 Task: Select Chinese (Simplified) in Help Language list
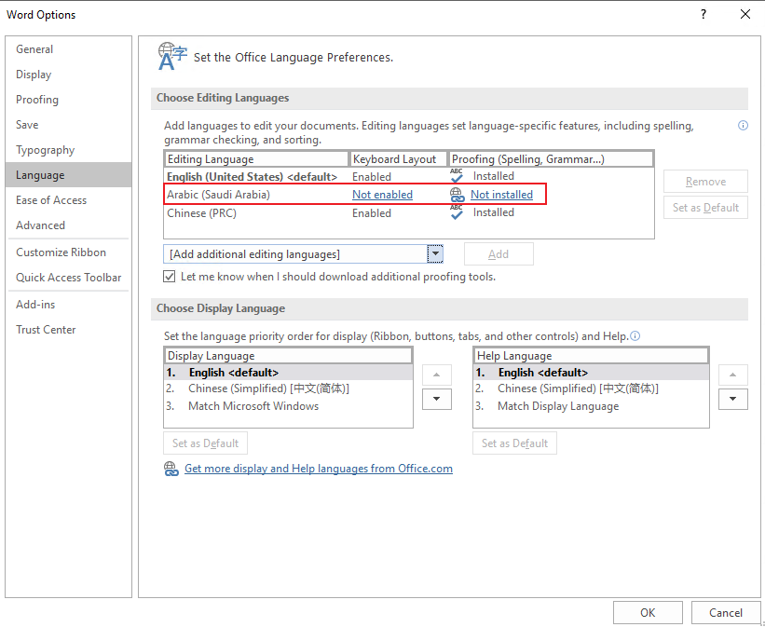coord(591,388)
